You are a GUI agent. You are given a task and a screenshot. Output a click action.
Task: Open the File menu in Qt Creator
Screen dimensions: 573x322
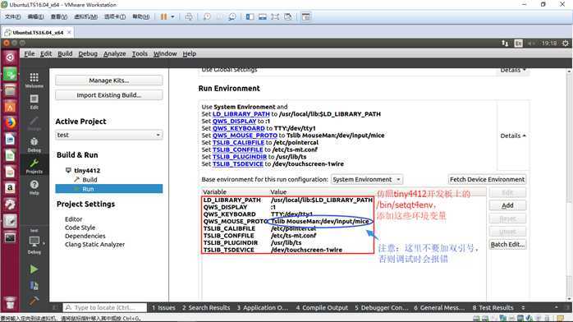(x=30, y=53)
